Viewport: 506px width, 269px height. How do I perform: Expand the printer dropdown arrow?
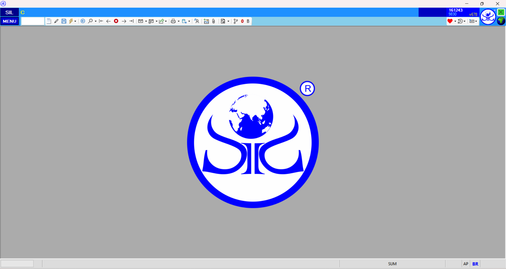click(x=178, y=21)
